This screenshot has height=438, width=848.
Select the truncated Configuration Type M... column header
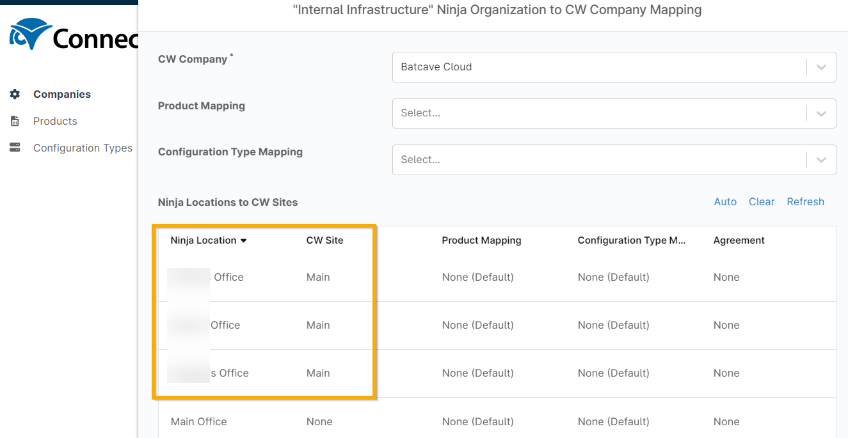[x=631, y=240]
